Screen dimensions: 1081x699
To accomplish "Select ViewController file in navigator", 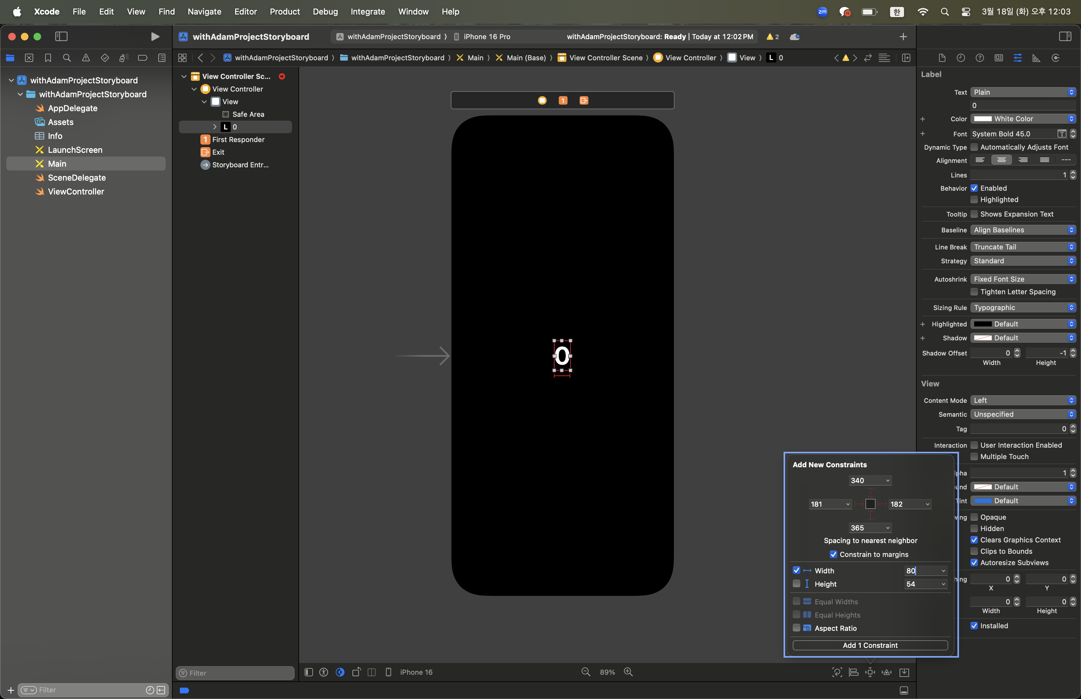I will click(x=76, y=191).
